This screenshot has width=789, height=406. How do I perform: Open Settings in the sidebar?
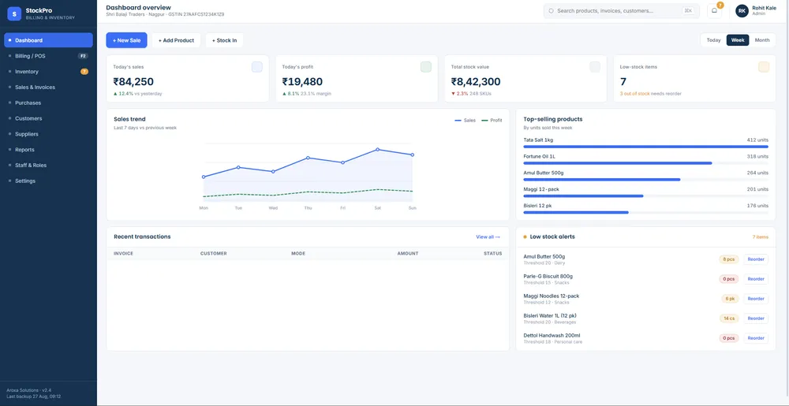[48, 181]
